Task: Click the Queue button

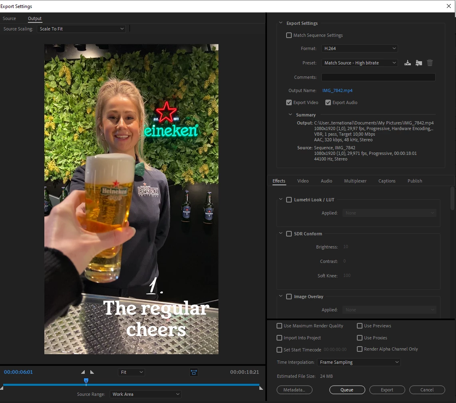Action: 347,390
